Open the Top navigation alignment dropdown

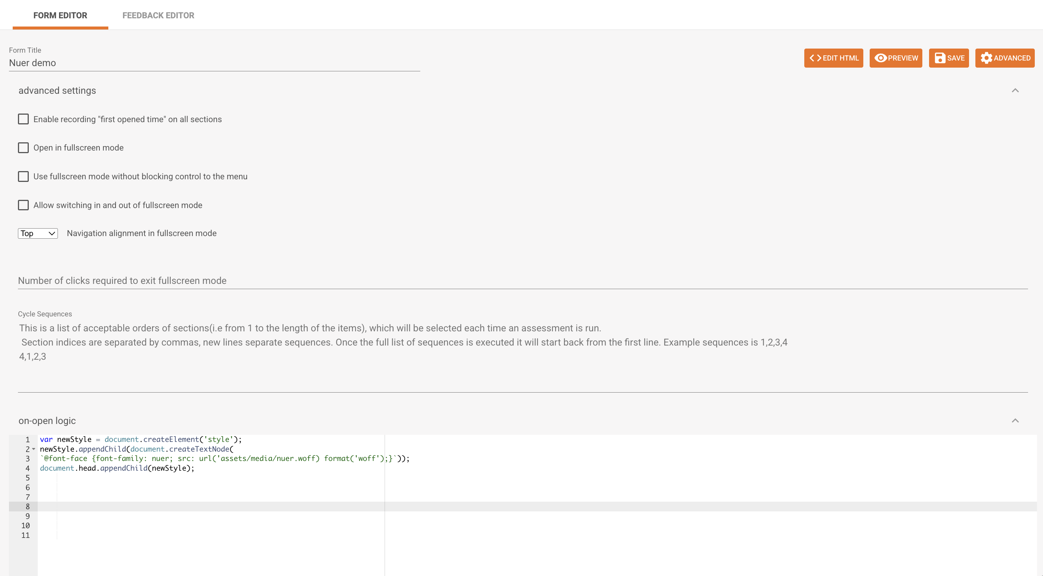38,233
